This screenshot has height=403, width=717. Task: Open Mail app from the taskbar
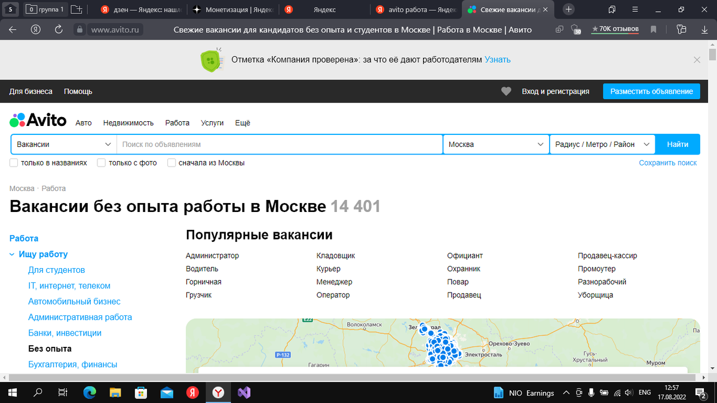[x=167, y=392]
